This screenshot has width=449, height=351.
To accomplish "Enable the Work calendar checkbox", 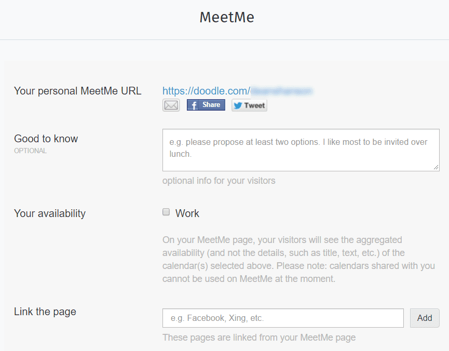I will click(166, 212).
